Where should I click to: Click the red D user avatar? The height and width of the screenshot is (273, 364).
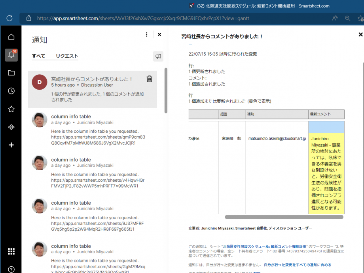tap(40, 82)
